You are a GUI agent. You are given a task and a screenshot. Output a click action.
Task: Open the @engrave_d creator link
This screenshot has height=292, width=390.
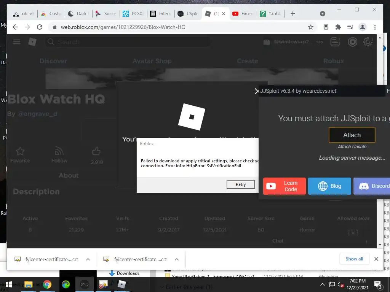tap(37, 114)
